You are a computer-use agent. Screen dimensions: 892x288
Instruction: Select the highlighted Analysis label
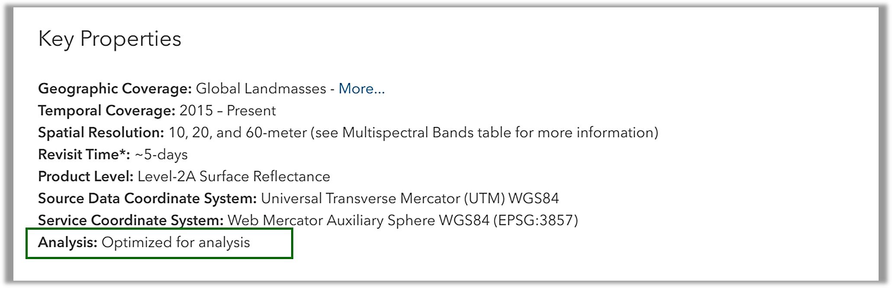(x=67, y=243)
